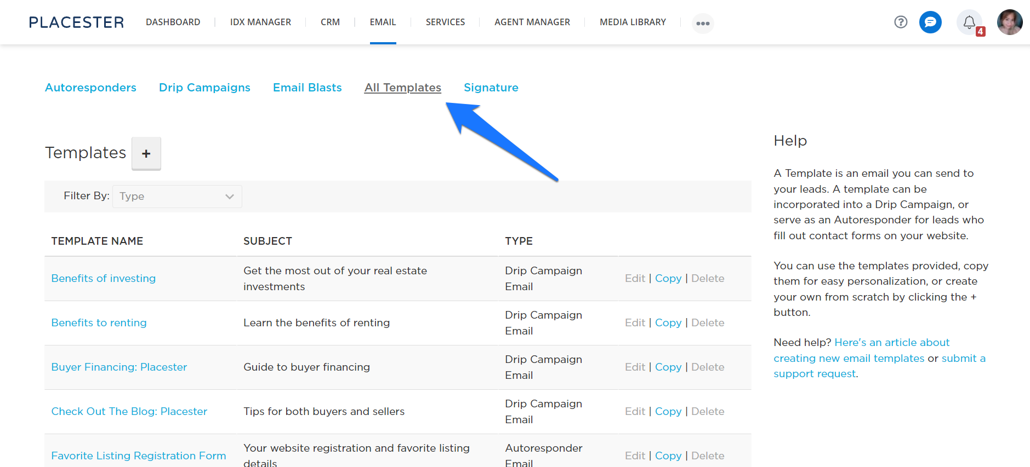The width and height of the screenshot is (1030, 467).
Task: Open the Filter By Type dropdown
Action: 177,197
